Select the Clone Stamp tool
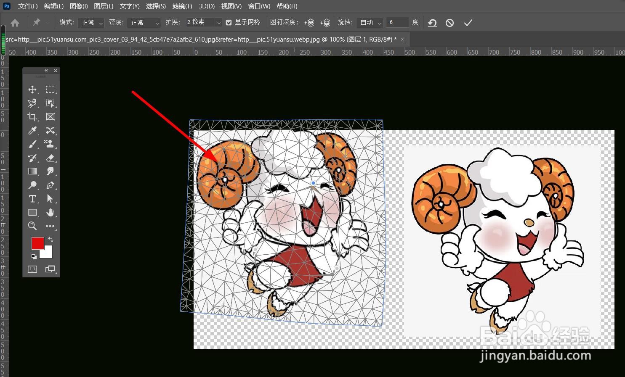The width and height of the screenshot is (625, 377). pos(50,144)
